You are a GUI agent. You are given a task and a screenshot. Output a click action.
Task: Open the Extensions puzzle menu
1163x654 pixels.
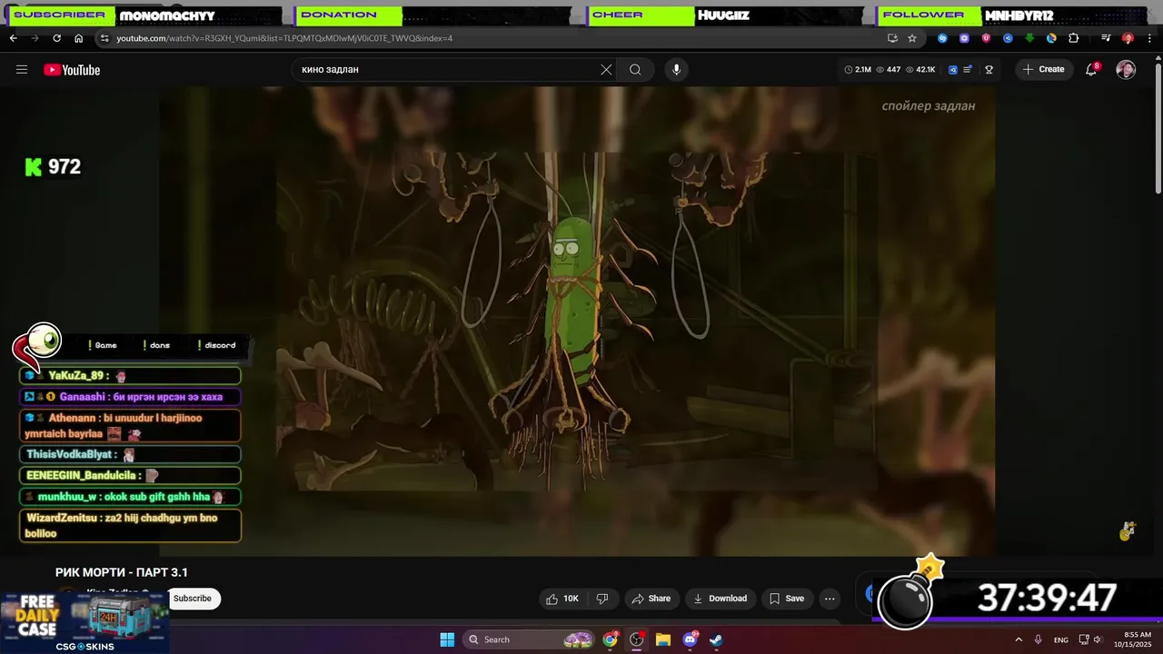click(1073, 38)
